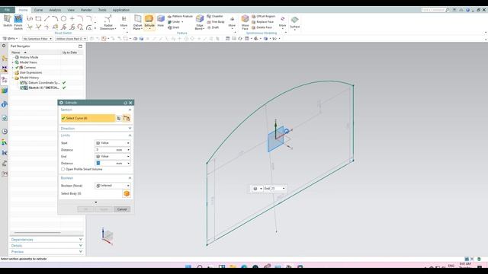
Task: Switch to the Curve tab
Action: (38, 10)
